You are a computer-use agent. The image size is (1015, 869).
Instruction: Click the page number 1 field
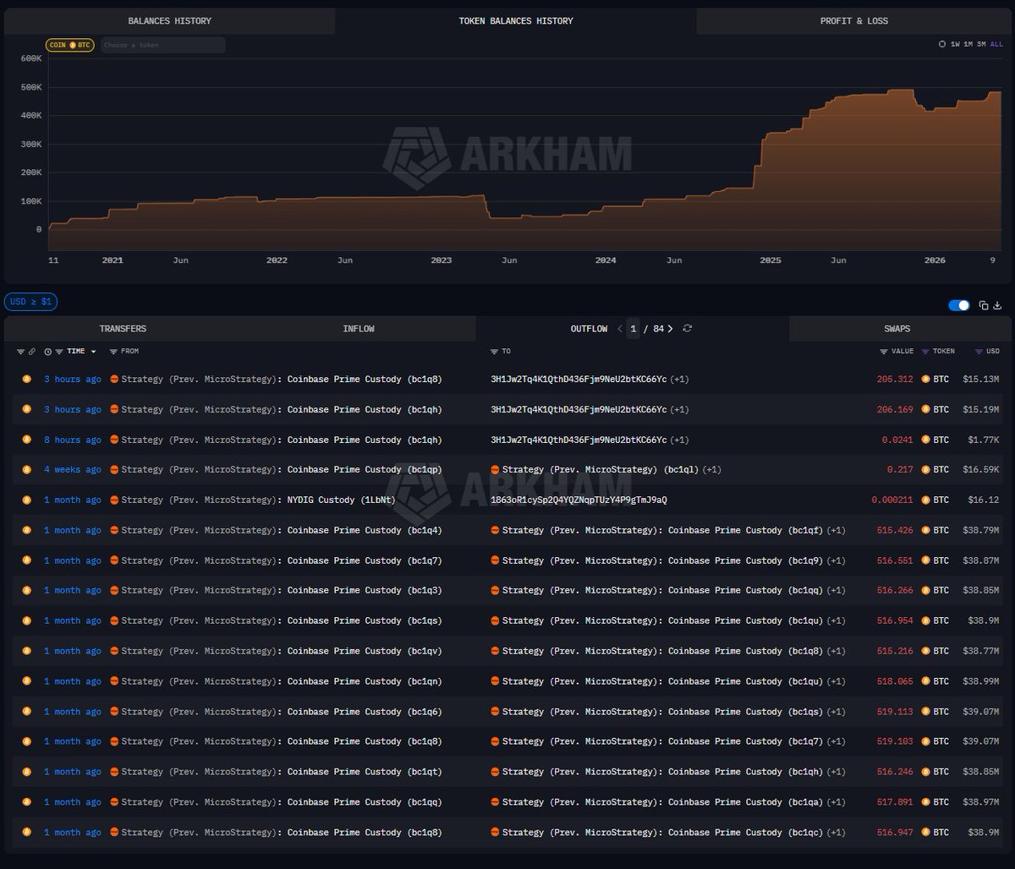(633, 329)
